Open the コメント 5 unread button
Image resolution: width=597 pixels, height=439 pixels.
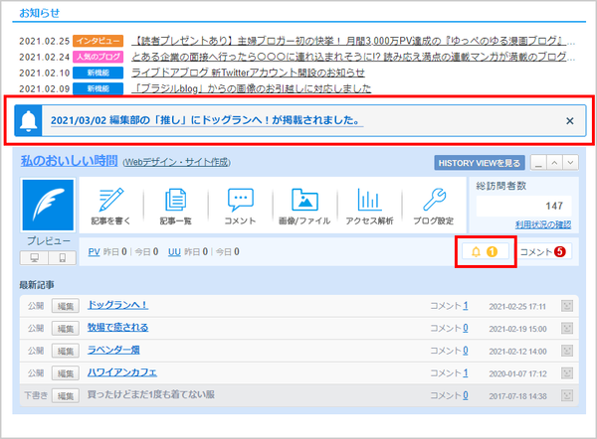pos(543,251)
